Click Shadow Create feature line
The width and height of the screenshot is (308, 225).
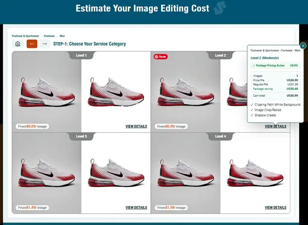tap(263, 115)
